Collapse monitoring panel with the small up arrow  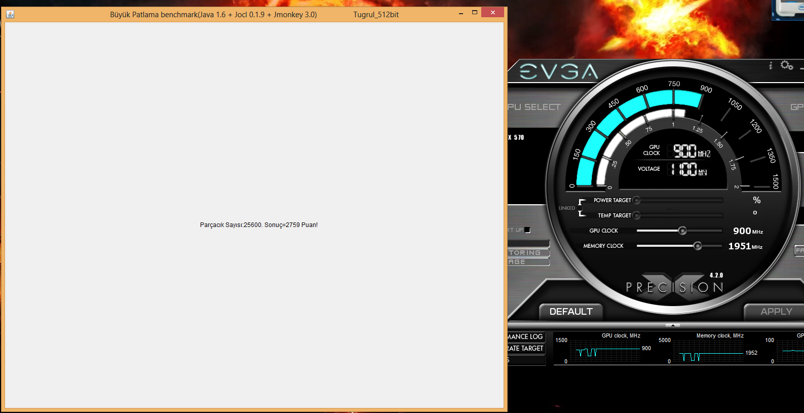(672, 325)
